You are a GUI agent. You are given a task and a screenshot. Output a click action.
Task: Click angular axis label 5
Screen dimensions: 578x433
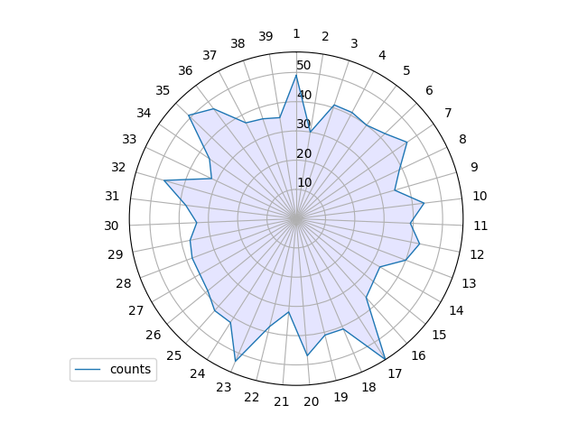pos(406,70)
